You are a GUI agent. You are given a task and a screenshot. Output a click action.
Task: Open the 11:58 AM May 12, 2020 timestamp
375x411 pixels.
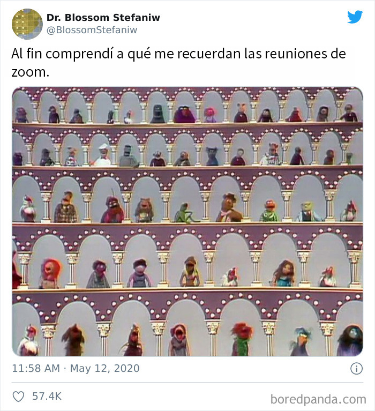pyautogui.click(x=76, y=368)
